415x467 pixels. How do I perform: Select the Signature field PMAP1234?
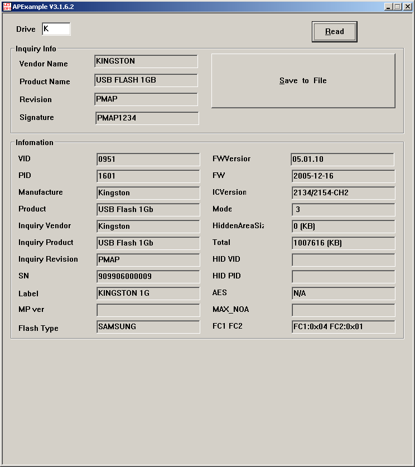(x=147, y=118)
